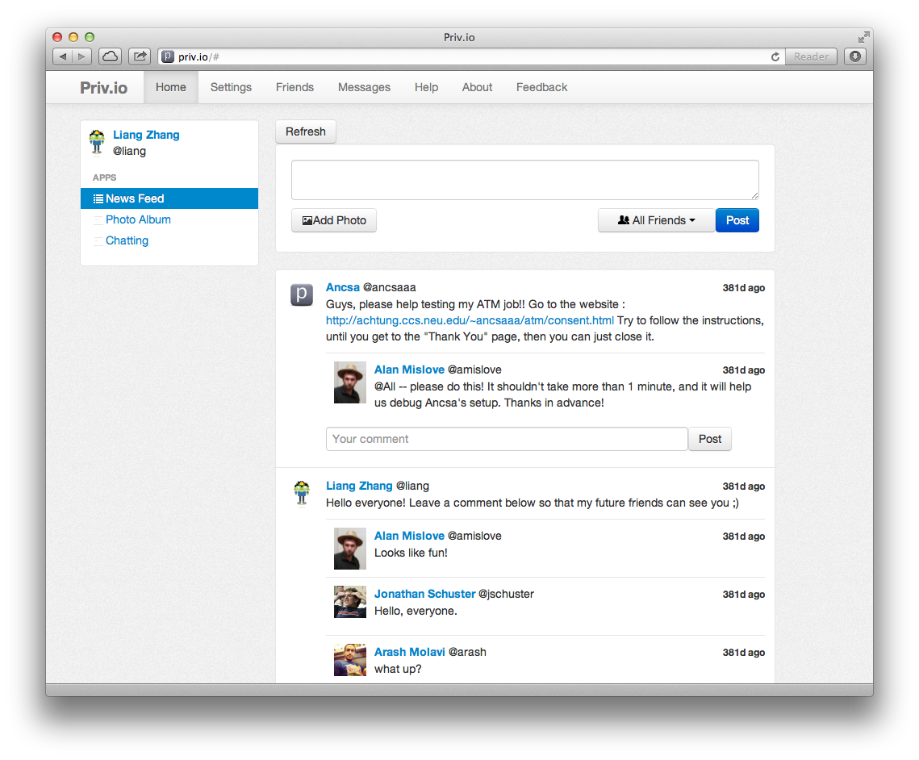Go to the Messages tab

click(364, 87)
